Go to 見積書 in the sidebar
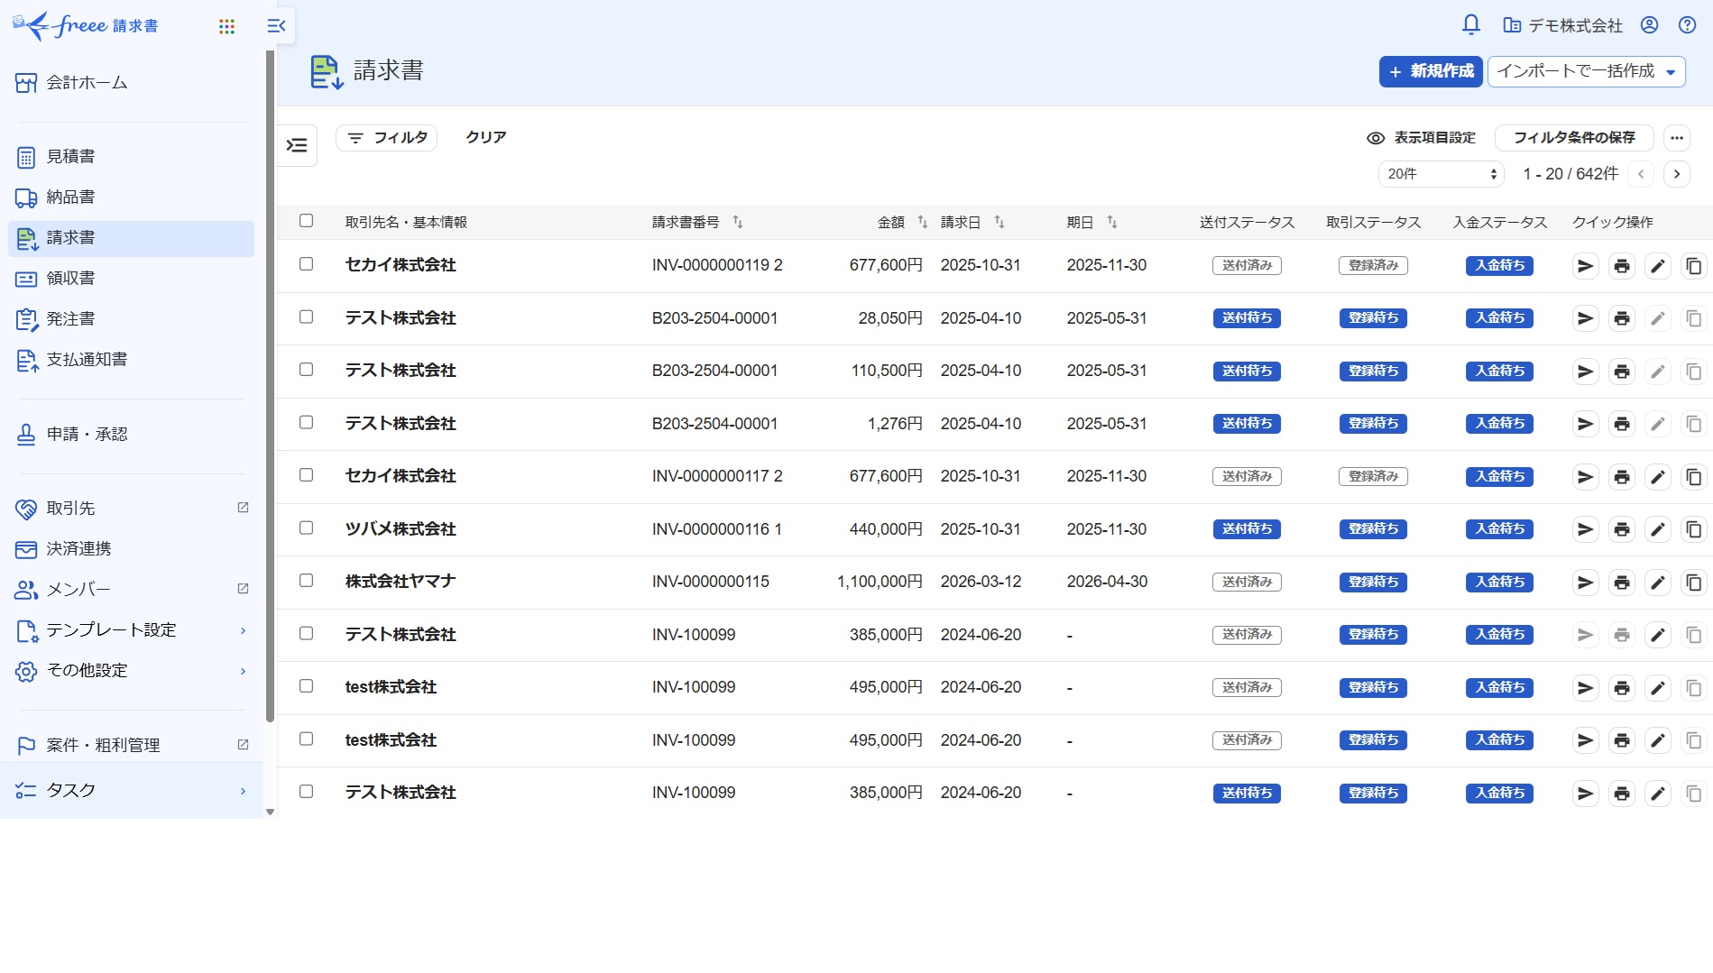1713x973 pixels. (x=69, y=156)
